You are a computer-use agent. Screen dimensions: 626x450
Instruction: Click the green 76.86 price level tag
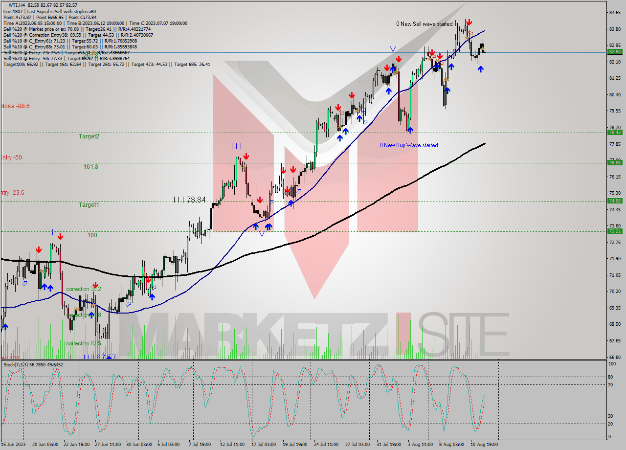click(x=615, y=162)
